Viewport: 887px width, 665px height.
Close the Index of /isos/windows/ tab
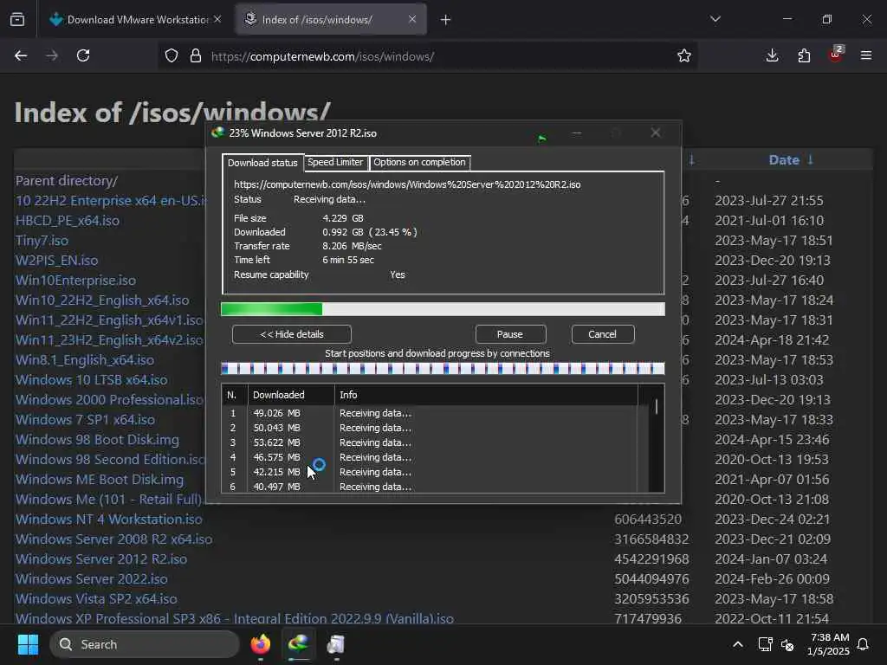[412, 19]
